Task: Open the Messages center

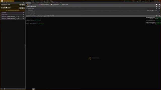Action: pos(136,1)
